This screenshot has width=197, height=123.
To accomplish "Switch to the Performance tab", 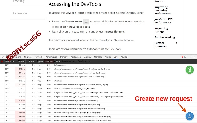I will 51,57.
